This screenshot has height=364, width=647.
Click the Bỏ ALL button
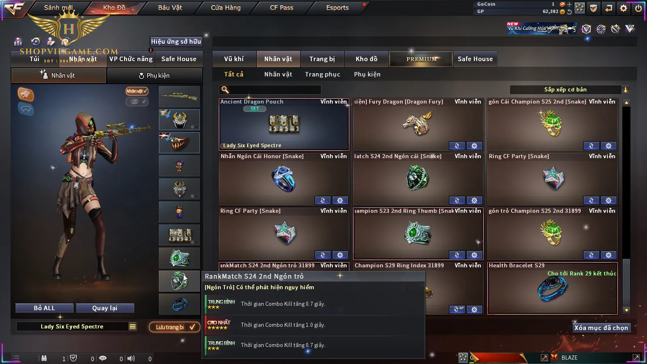[x=44, y=308]
